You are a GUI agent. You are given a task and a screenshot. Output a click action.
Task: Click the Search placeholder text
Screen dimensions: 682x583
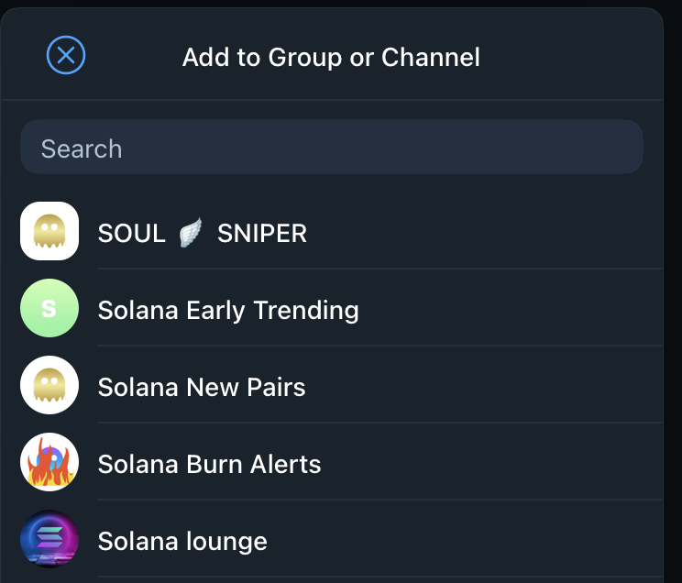(82, 148)
